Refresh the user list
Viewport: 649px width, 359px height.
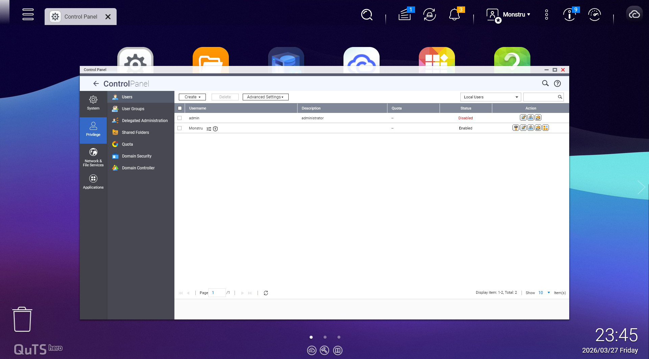click(266, 293)
